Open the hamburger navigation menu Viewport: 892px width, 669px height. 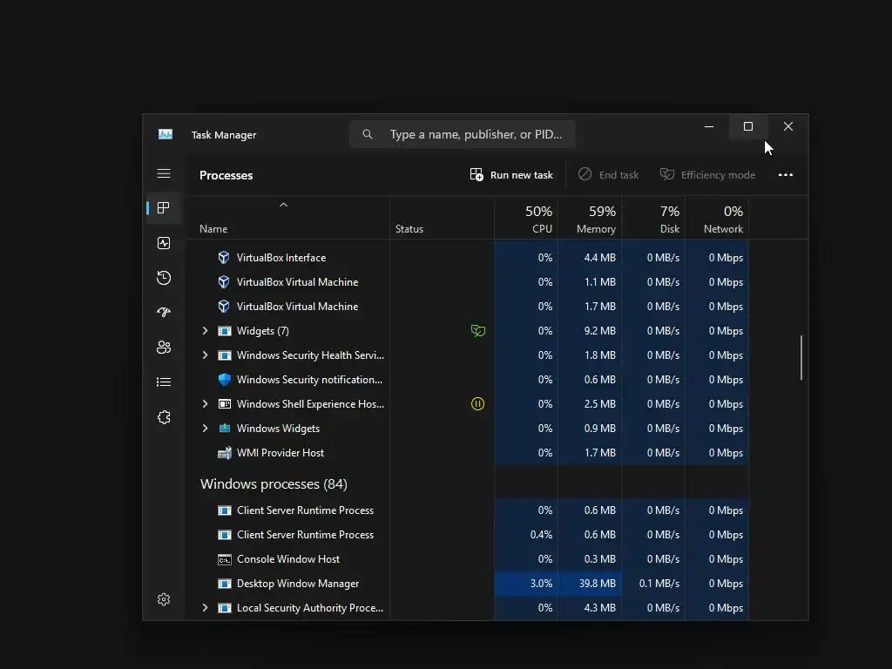point(164,173)
